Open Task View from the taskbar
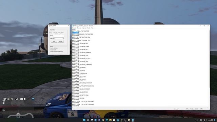Viewport: 217px width, 122px height. tap(92, 120)
